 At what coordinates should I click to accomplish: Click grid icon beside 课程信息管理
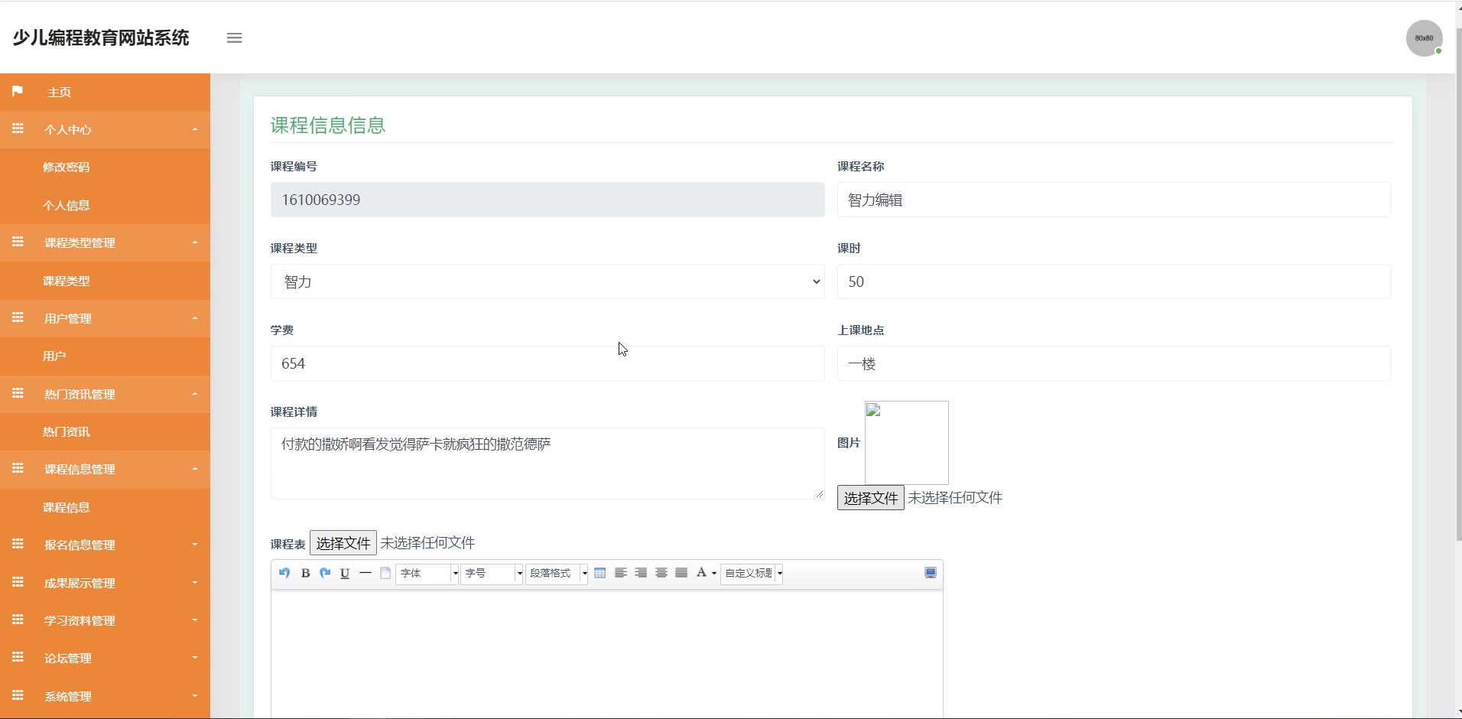[18, 468]
